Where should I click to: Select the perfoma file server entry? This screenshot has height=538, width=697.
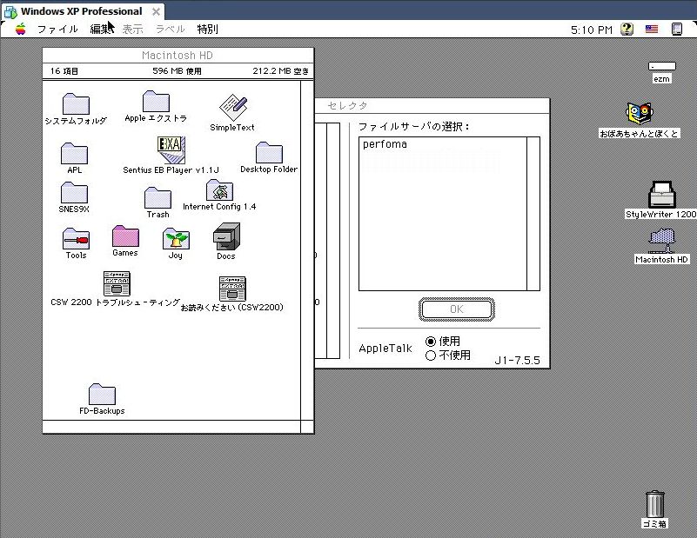385,144
